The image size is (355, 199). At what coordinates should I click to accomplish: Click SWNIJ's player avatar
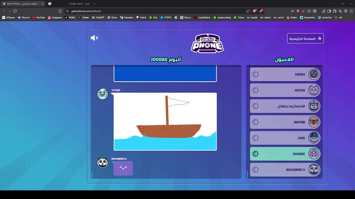pyautogui.click(x=314, y=74)
